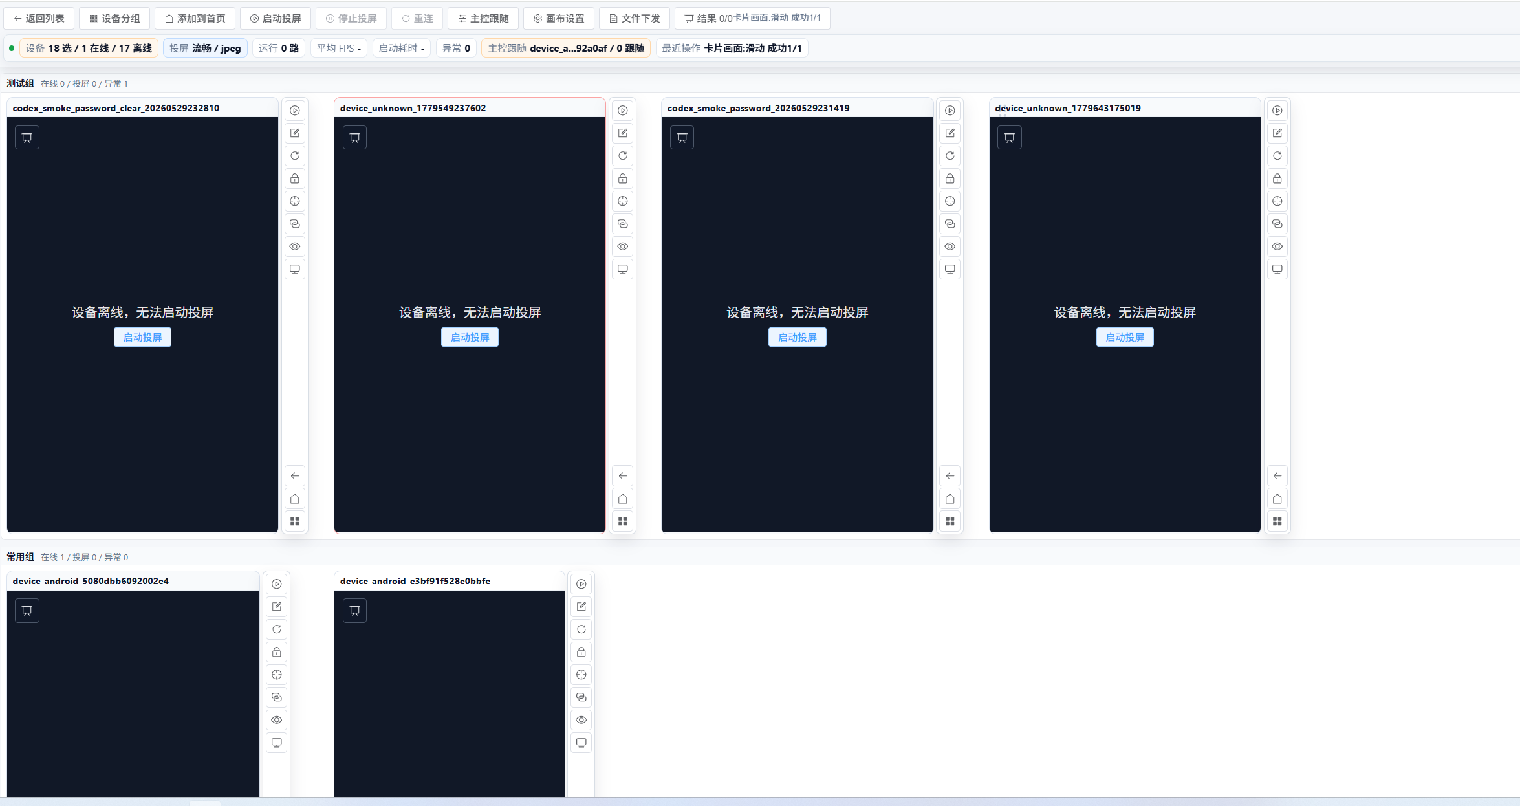This screenshot has width=1520, height=806.
Task: Click whiteboard icon on device_unknown_1779643175019 screen
Action: [x=1010, y=137]
